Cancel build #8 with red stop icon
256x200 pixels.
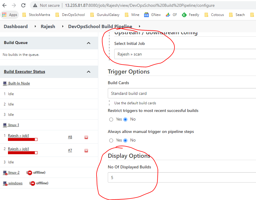click(86, 137)
